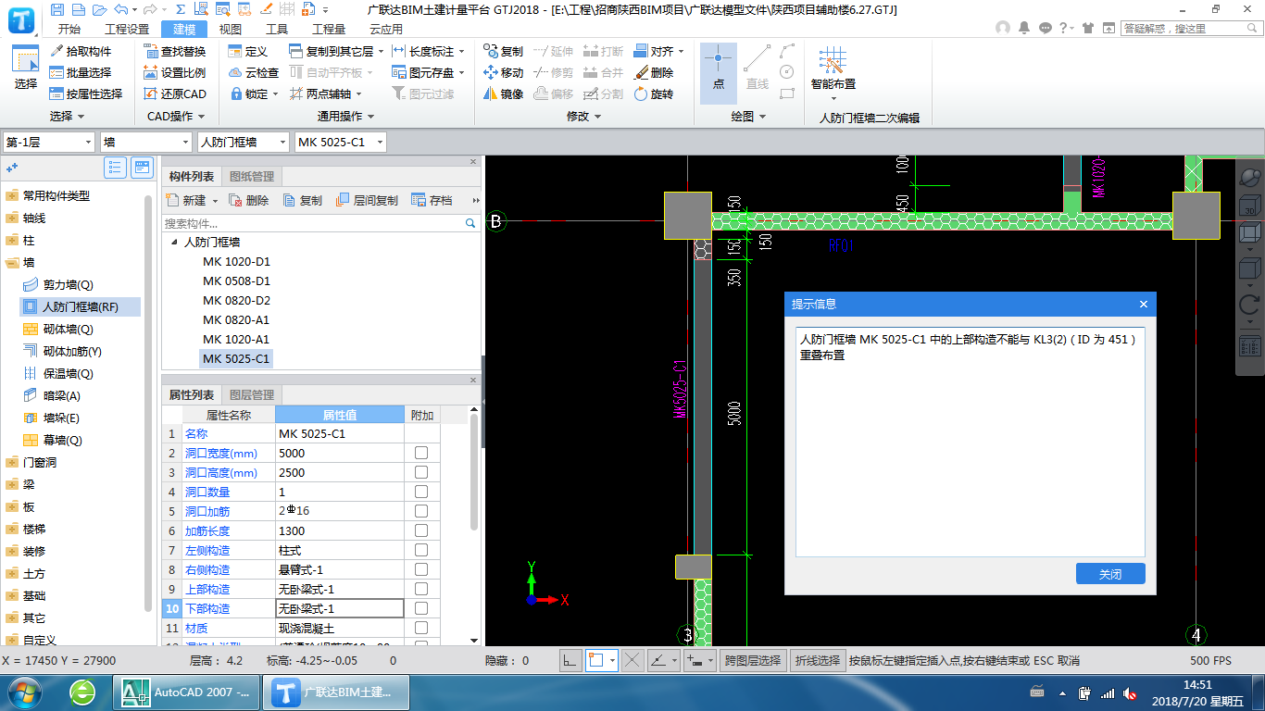
Task: Click 跨图层选择 in status bar
Action: click(x=753, y=660)
